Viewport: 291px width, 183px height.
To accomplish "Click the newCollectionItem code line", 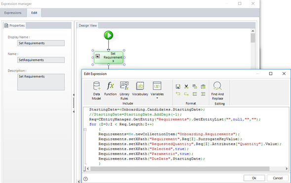I will tap(169, 134).
